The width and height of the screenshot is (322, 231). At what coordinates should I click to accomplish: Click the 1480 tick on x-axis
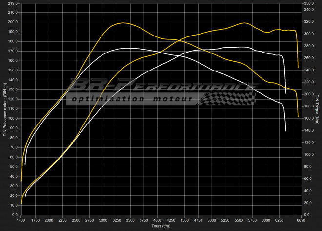coord(21,220)
